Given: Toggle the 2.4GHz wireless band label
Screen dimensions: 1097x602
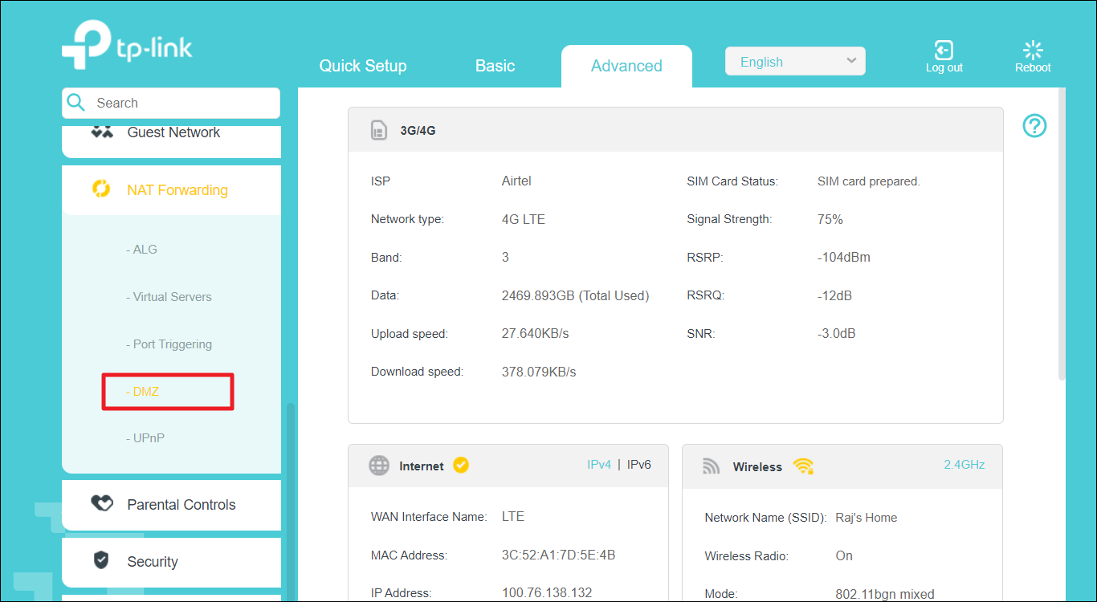Looking at the screenshot, I should pos(964,465).
